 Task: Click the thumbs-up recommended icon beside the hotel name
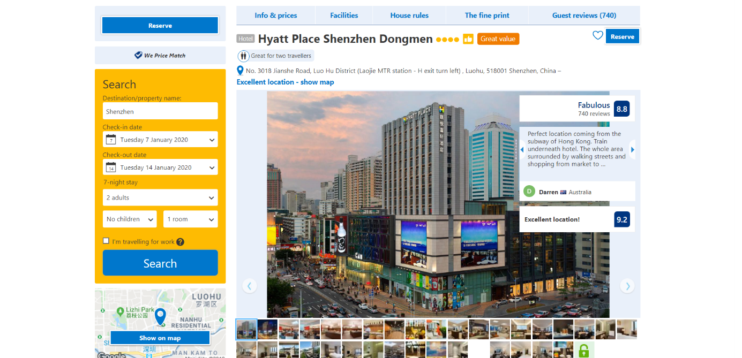pos(468,39)
